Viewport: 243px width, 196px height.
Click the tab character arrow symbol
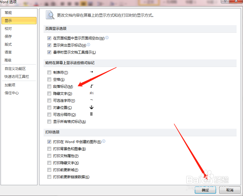pyautogui.click(x=92, y=72)
